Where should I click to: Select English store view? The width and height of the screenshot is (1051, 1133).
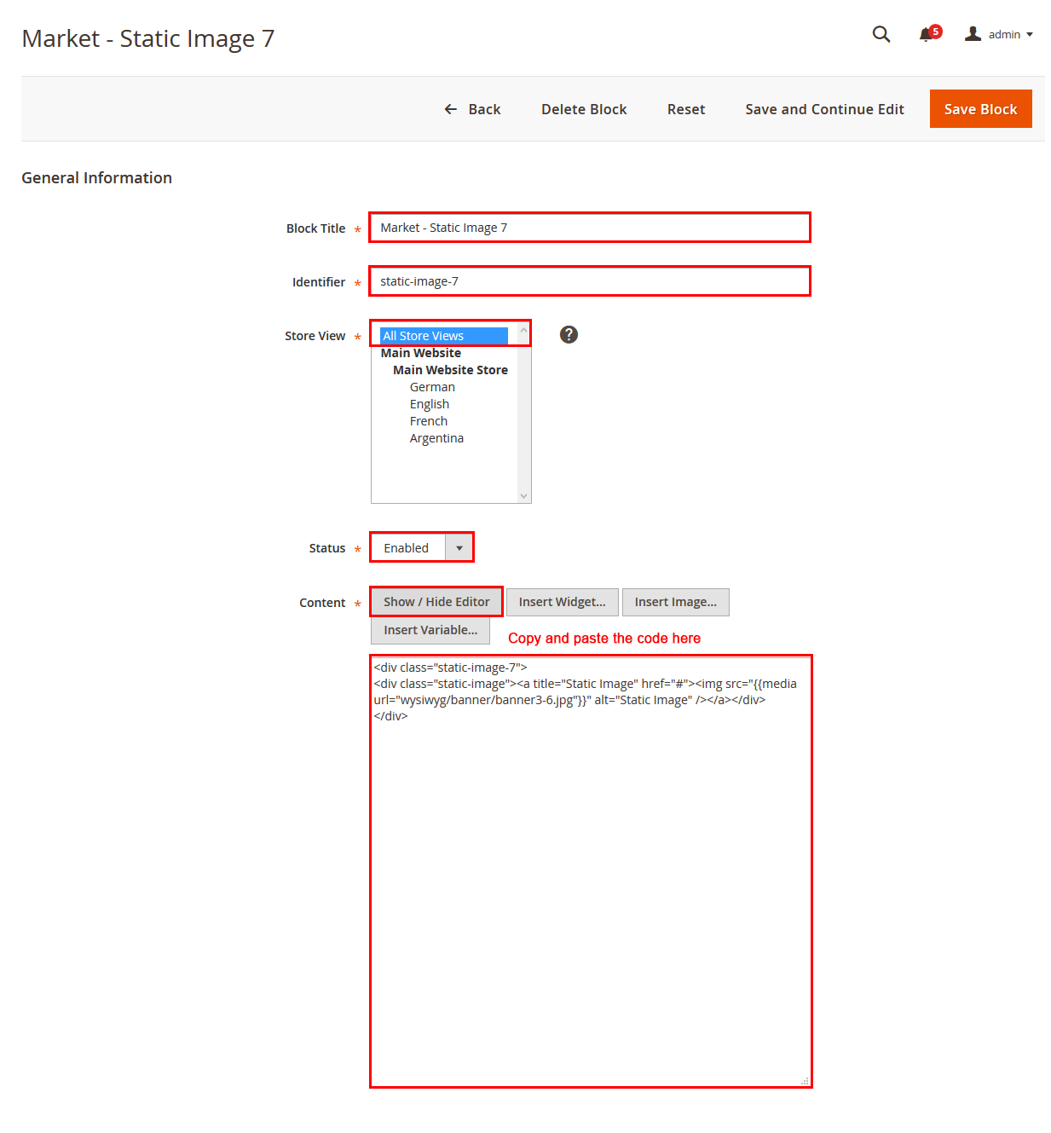click(430, 404)
